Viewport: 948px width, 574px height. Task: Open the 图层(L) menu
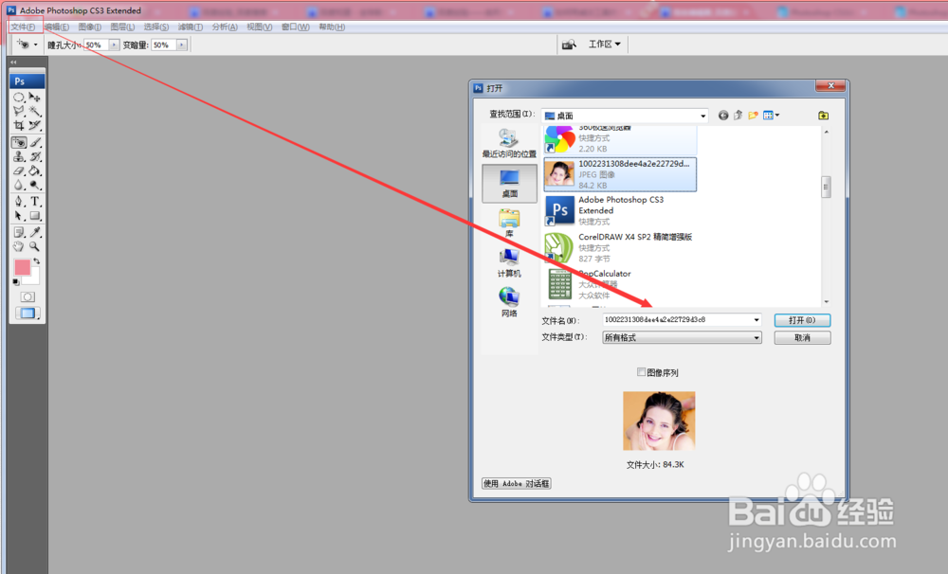[122, 27]
